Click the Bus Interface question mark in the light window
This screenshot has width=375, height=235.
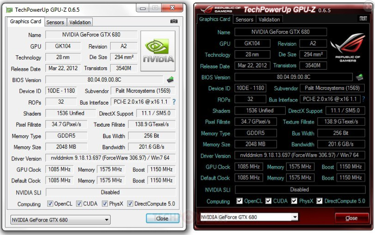[174, 102]
